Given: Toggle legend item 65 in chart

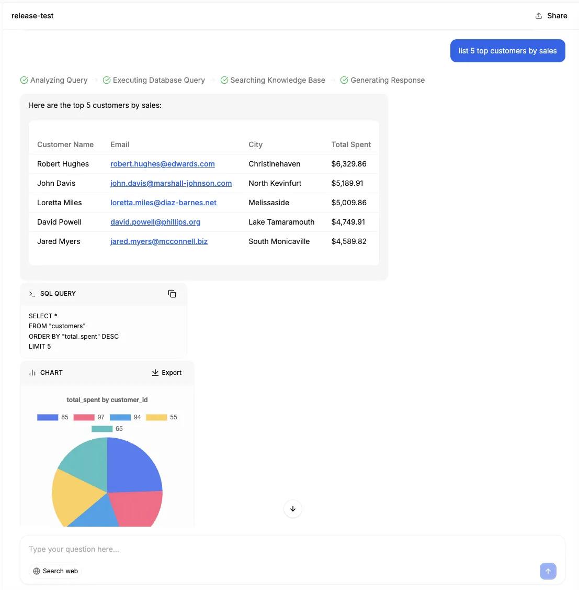Looking at the screenshot, I should [107, 429].
